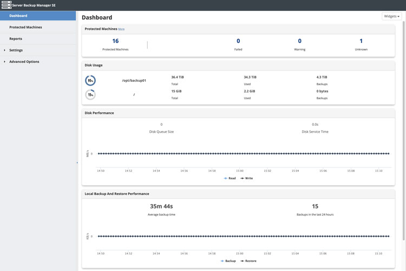The width and height of the screenshot is (406, 271).
Task: Click the Server Backup Manager logo icon
Action: click(x=6, y=5)
